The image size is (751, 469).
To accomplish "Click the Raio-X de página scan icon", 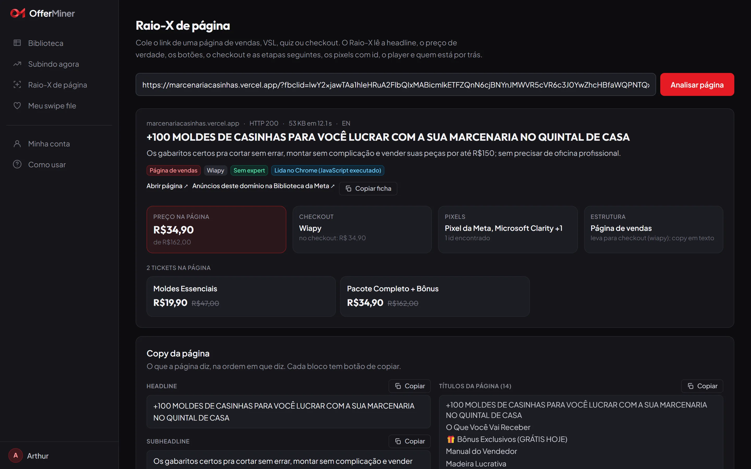I will [x=17, y=85].
